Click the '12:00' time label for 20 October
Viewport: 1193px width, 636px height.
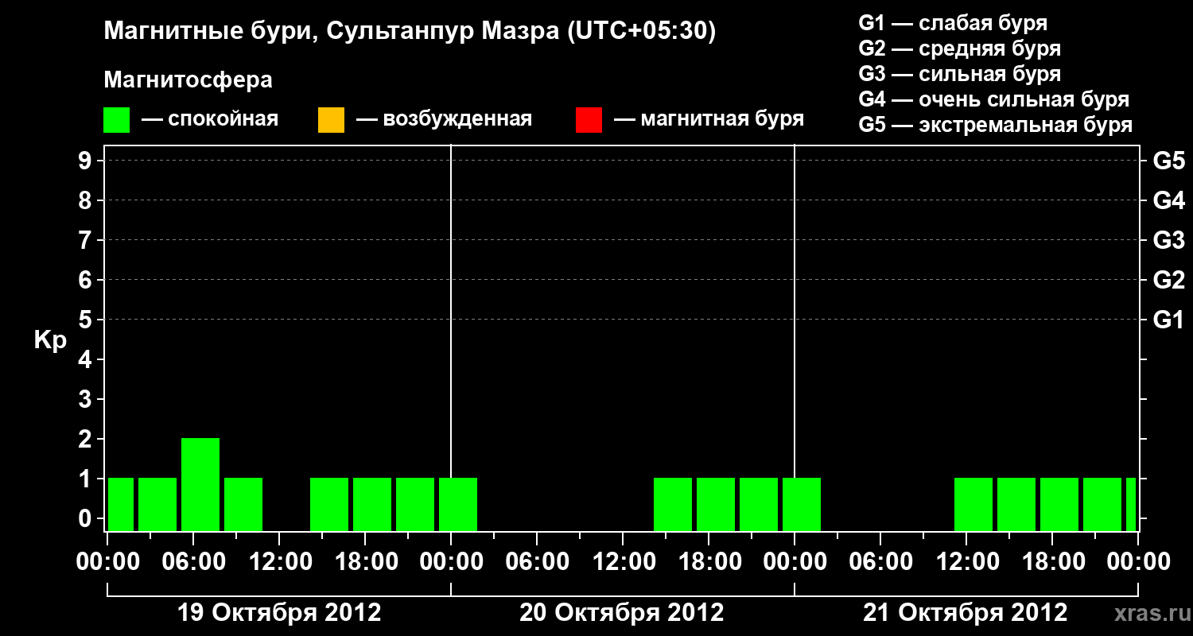(623, 562)
